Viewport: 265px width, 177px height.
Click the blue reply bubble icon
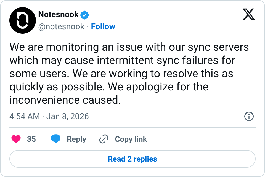coord(56,139)
